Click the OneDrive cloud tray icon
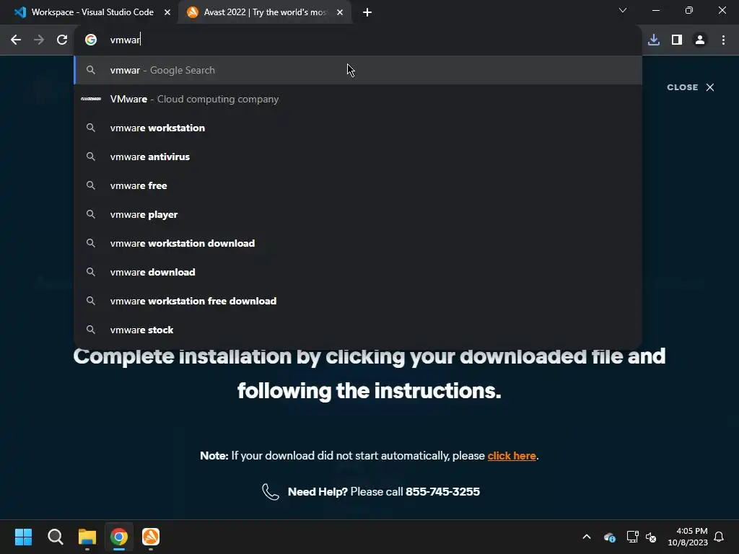 point(609,537)
